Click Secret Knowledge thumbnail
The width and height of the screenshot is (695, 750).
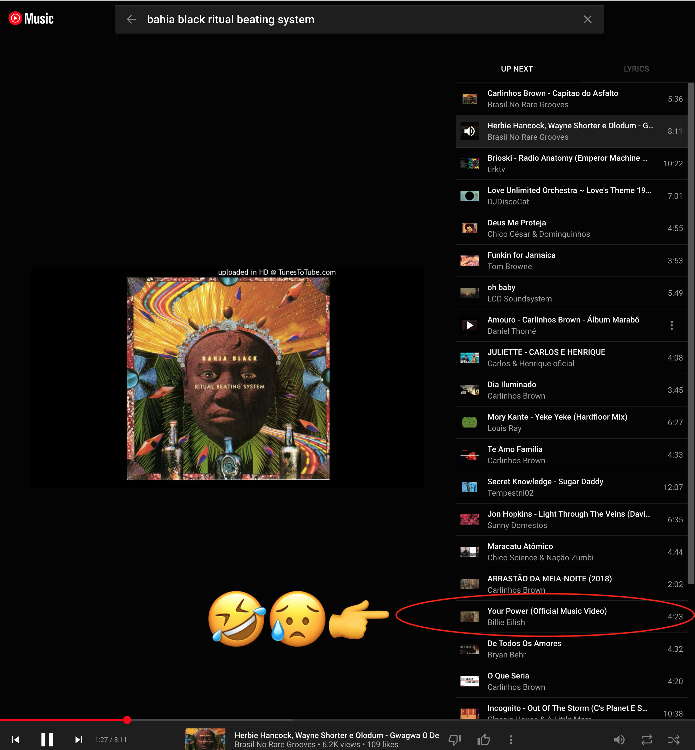[x=469, y=487]
